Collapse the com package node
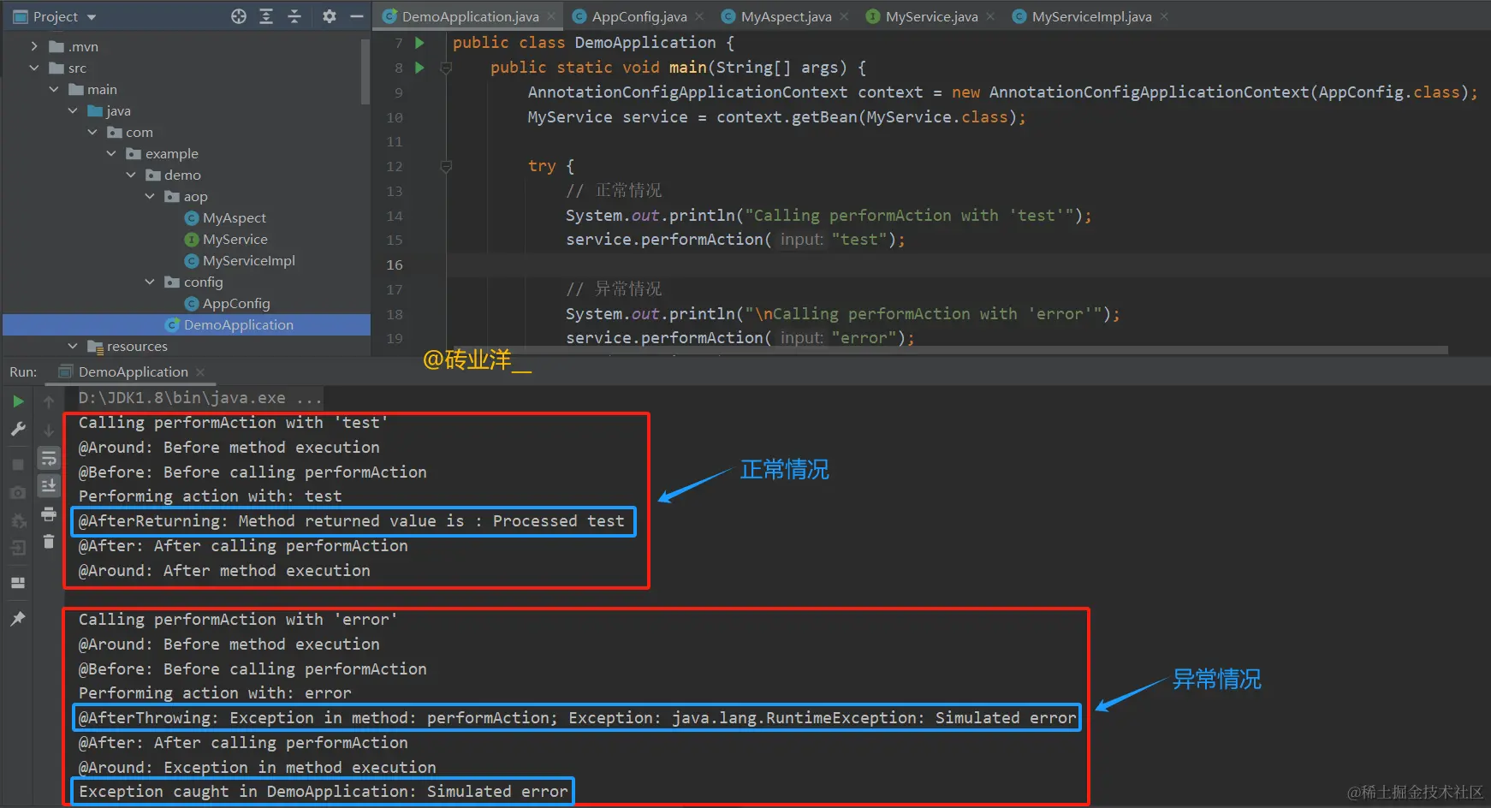 coord(92,132)
